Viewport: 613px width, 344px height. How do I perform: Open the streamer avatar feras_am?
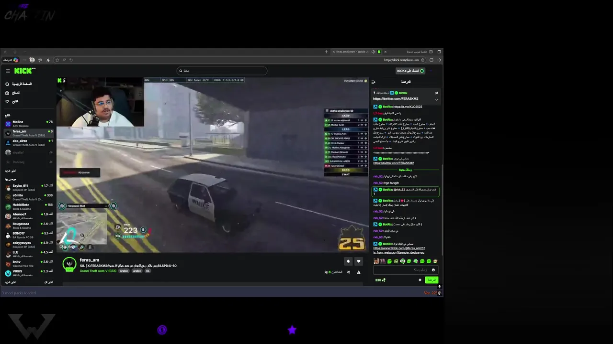pyautogui.click(x=69, y=264)
